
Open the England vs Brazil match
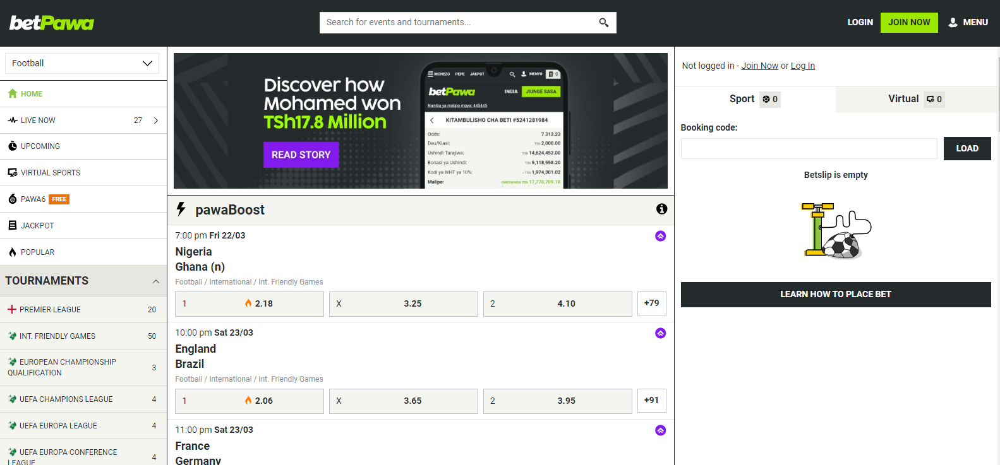196,356
